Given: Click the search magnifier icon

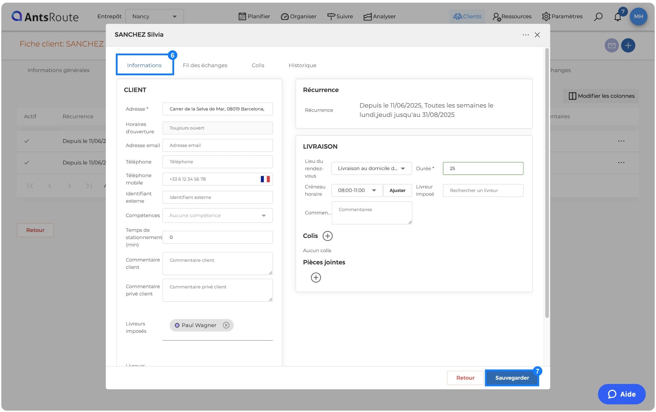Looking at the screenshot, I should (598, 17).
